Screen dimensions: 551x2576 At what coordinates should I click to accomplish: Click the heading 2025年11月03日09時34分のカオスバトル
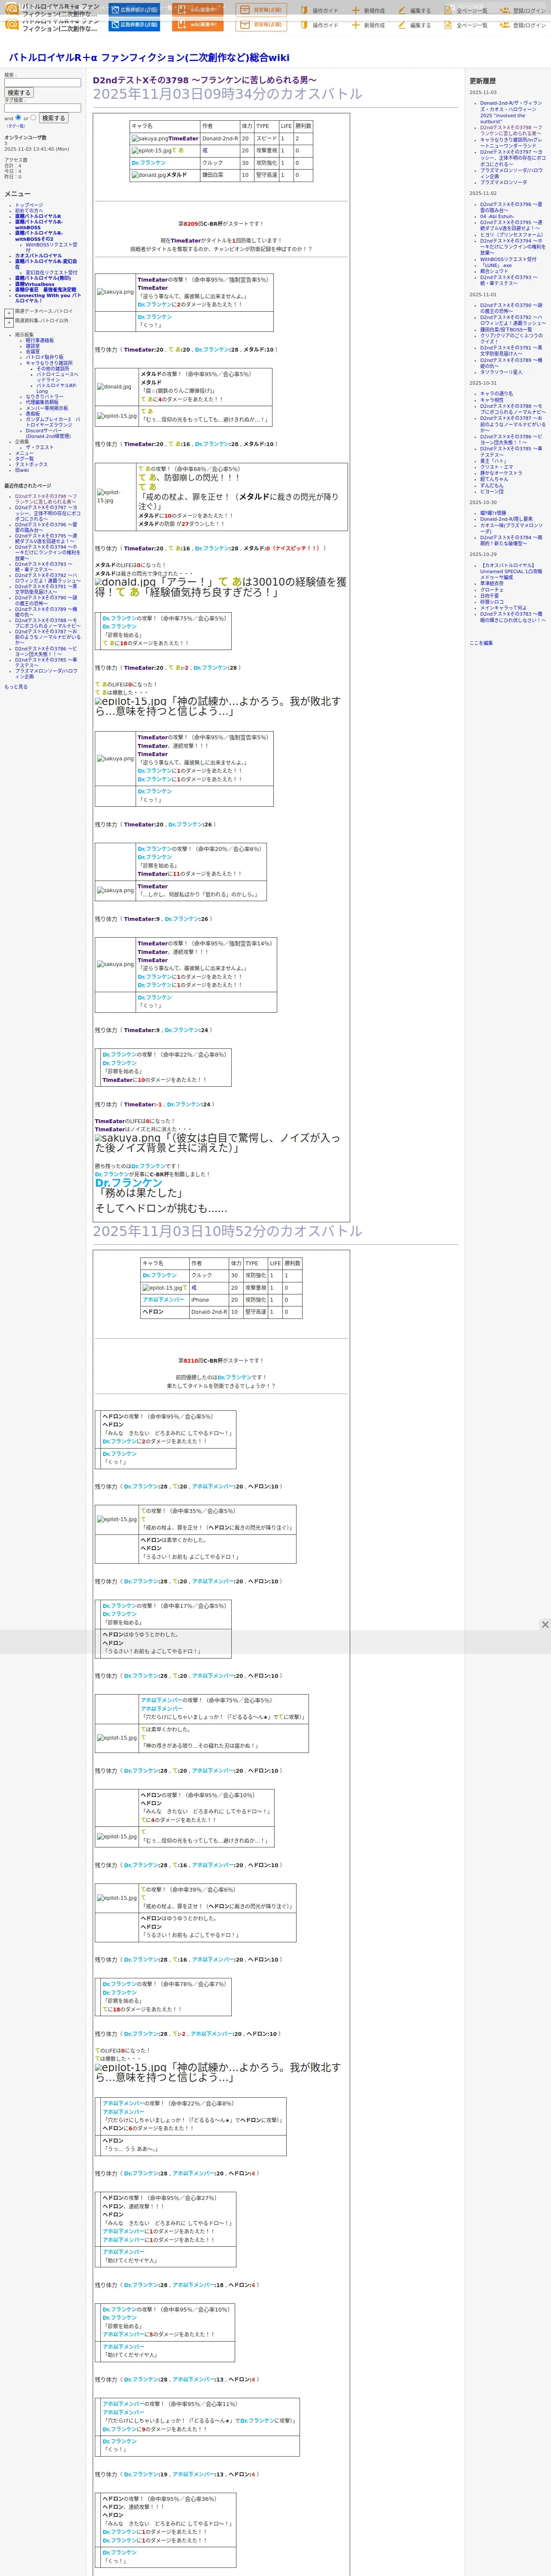(x=228, y=94)
